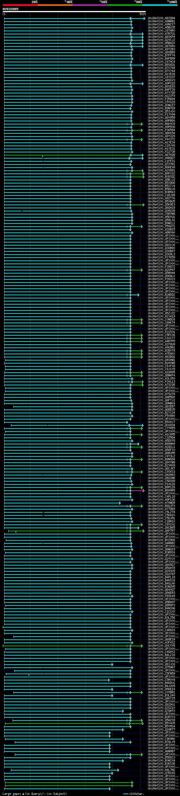
Task: Select the UniRef100_P40372 label
Action: tap(161, 139)
